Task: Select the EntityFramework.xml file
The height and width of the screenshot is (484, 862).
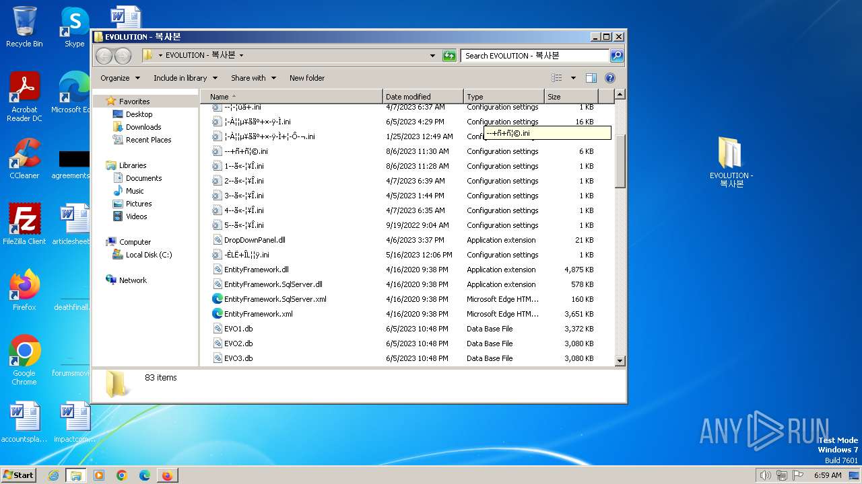Action: coord(258,314)
